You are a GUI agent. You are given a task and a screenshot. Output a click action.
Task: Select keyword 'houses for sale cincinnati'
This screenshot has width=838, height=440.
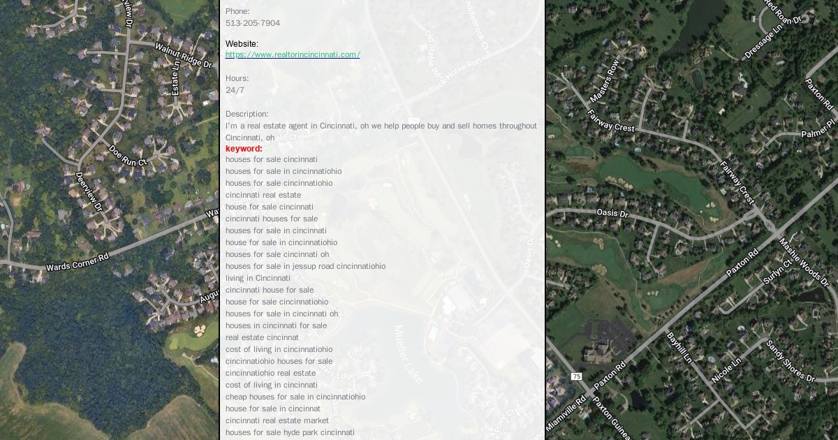[272, 159]
